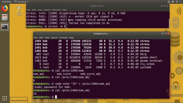Click the Terminal icon in the dock

pos(5,27)
